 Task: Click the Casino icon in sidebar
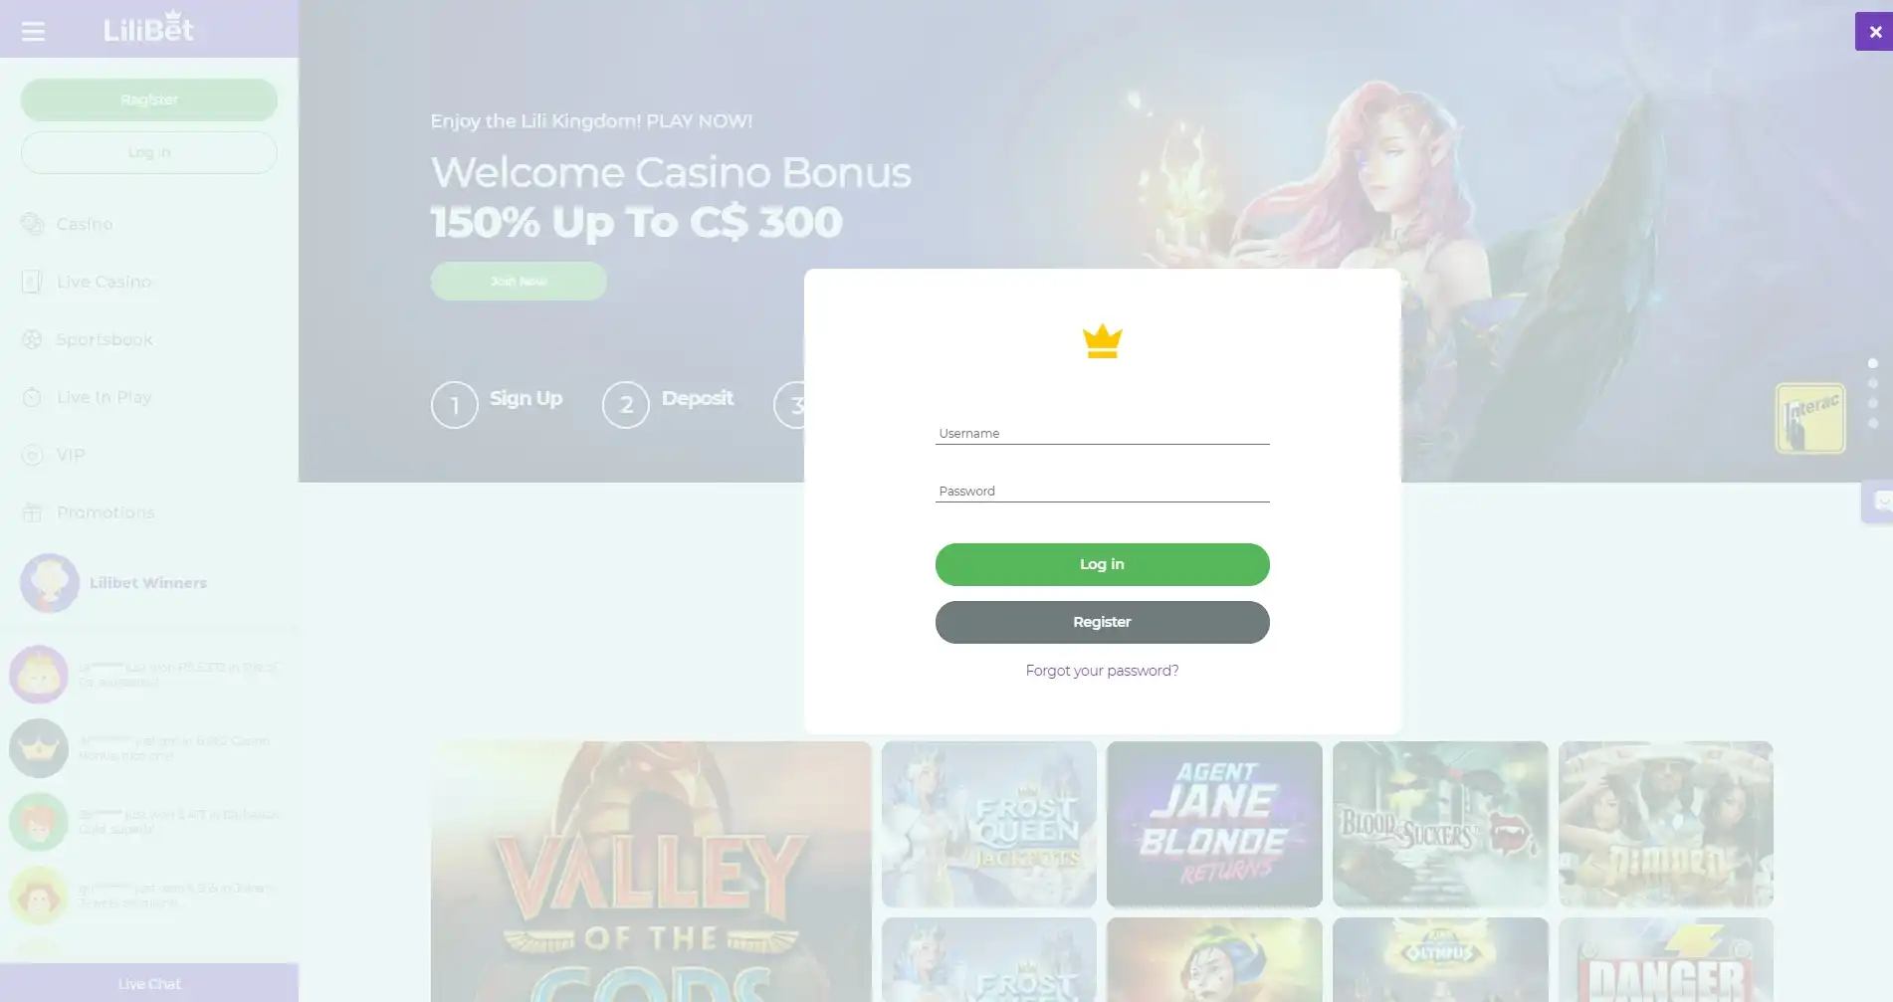(33, 224)
